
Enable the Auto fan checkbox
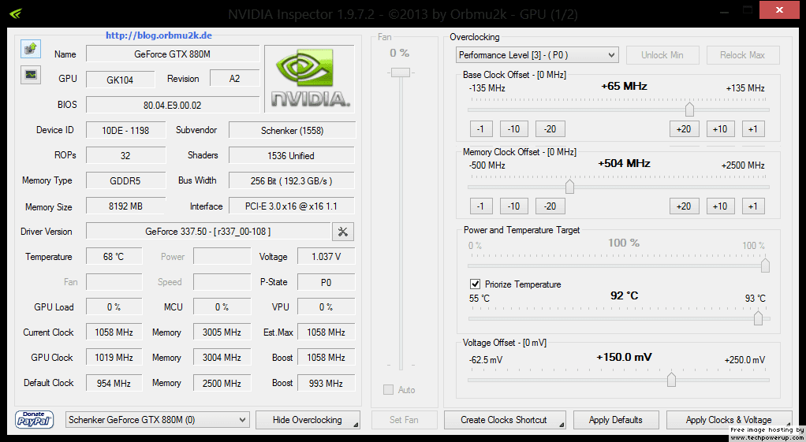(389, 390)
